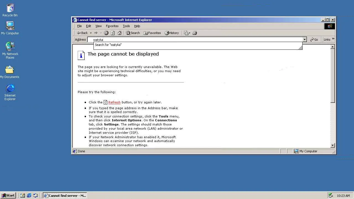The image size is (354, 199).
Task: Open the Tools menu
Action: pos(126,26)
